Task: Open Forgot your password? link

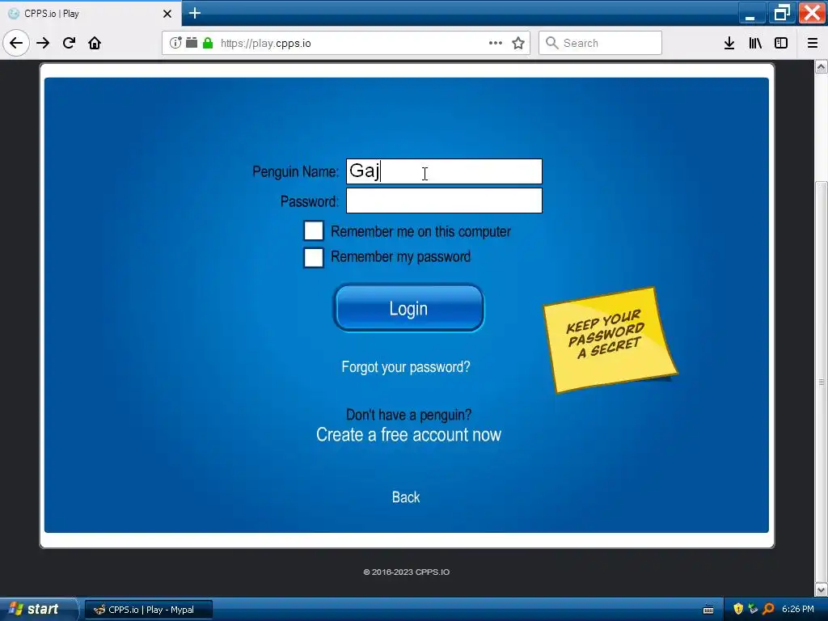Action: [x=406, y=367]
